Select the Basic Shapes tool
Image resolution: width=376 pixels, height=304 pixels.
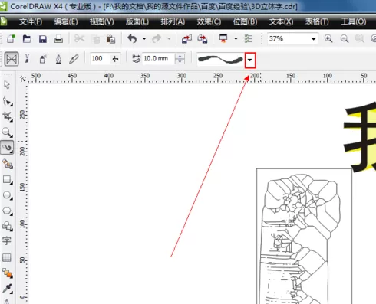click(x=7, y=226)
